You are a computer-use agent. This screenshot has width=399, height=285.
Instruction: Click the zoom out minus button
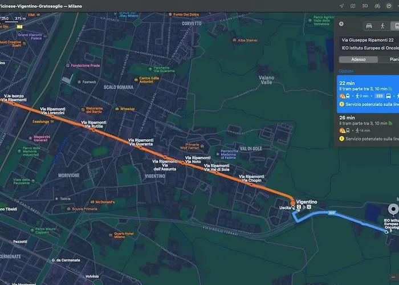[x=393, y=277]
